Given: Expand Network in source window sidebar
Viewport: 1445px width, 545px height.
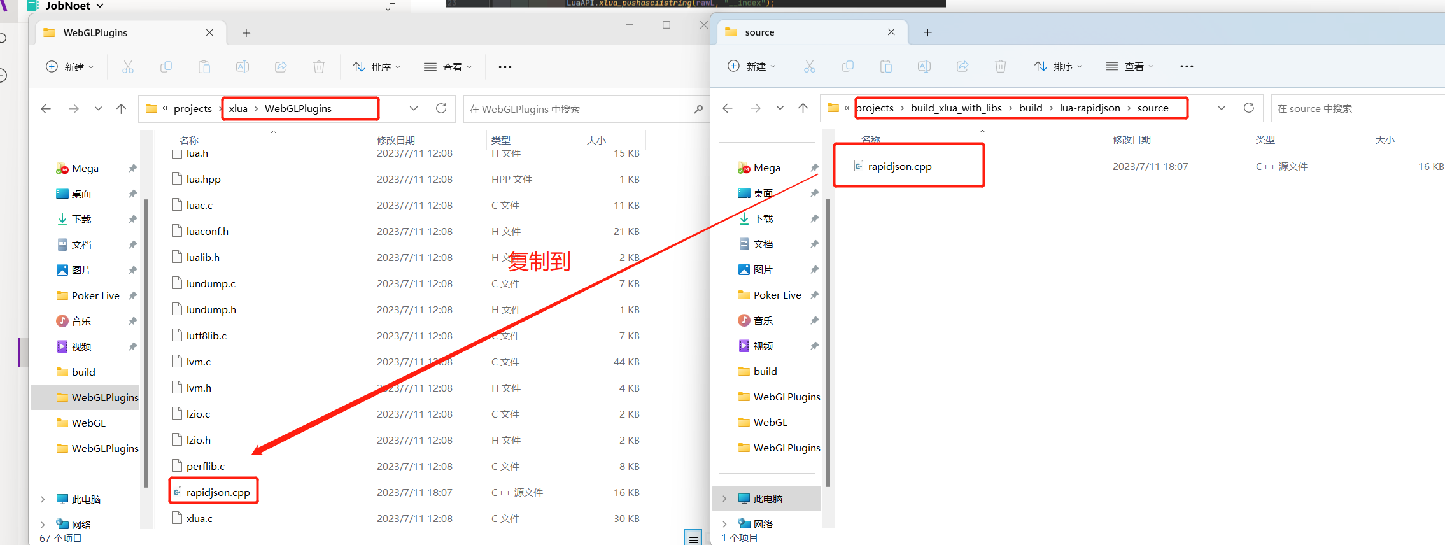Looking at the screenshot, I should 724,524.
